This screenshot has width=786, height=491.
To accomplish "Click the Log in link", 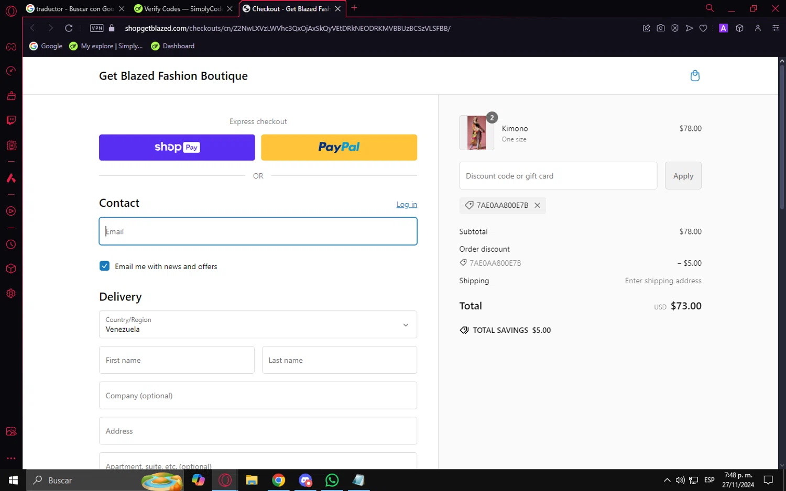I will 407,205.
